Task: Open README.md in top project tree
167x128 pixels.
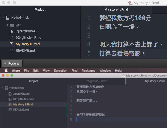Action: point(25,51)
